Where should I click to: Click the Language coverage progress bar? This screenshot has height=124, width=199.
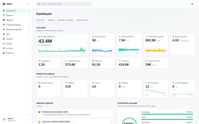coord(167,114)
